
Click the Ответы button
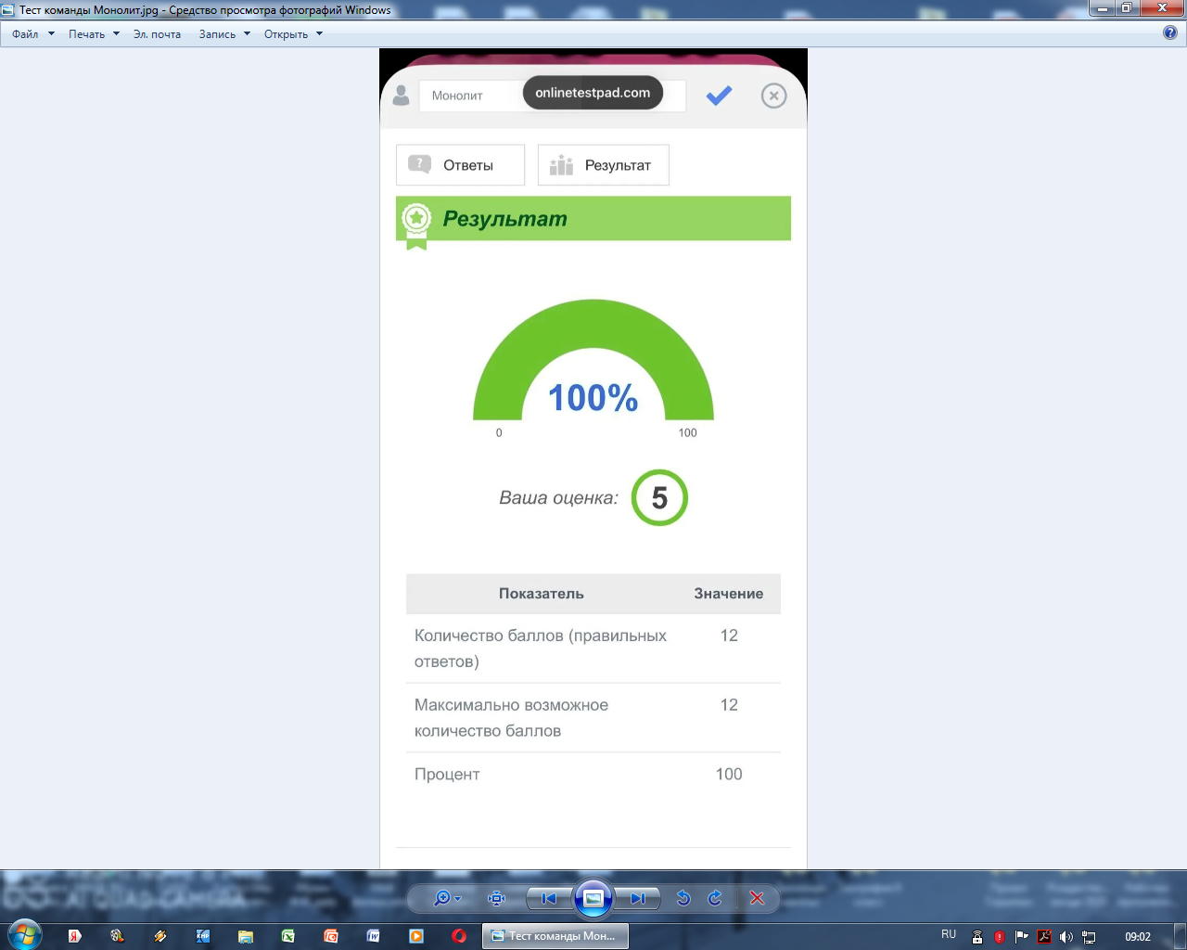click(460, 165)
